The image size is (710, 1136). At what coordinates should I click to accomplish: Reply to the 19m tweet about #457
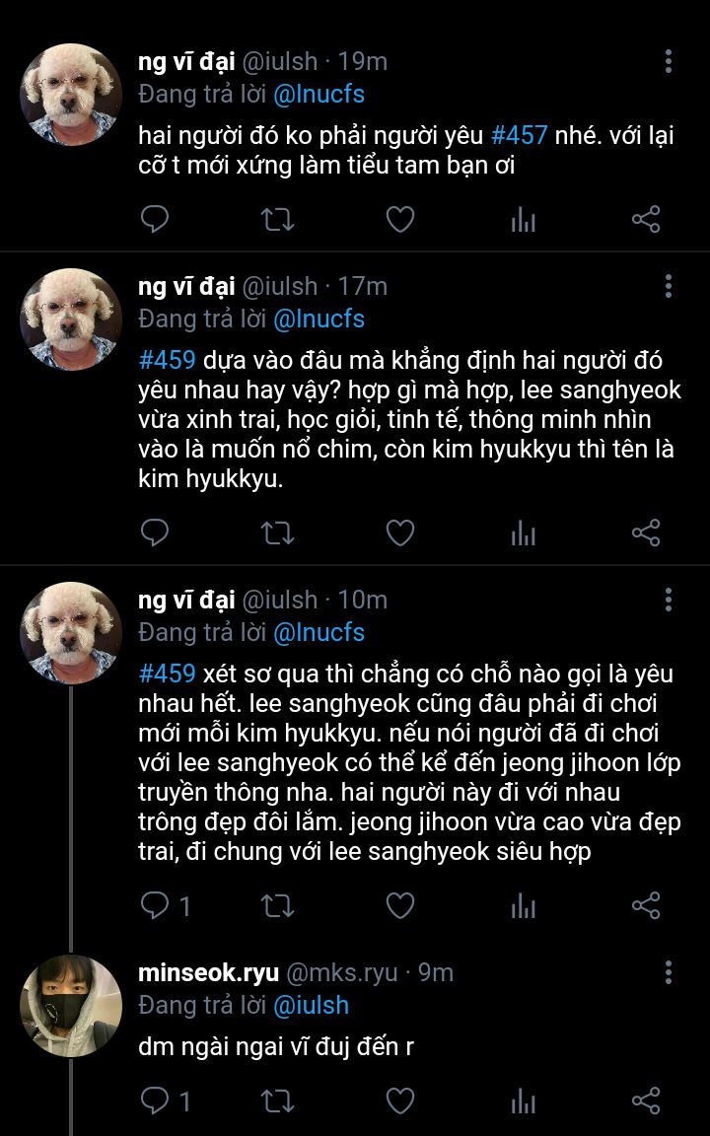pyautogui.click(x=154, y=219)
